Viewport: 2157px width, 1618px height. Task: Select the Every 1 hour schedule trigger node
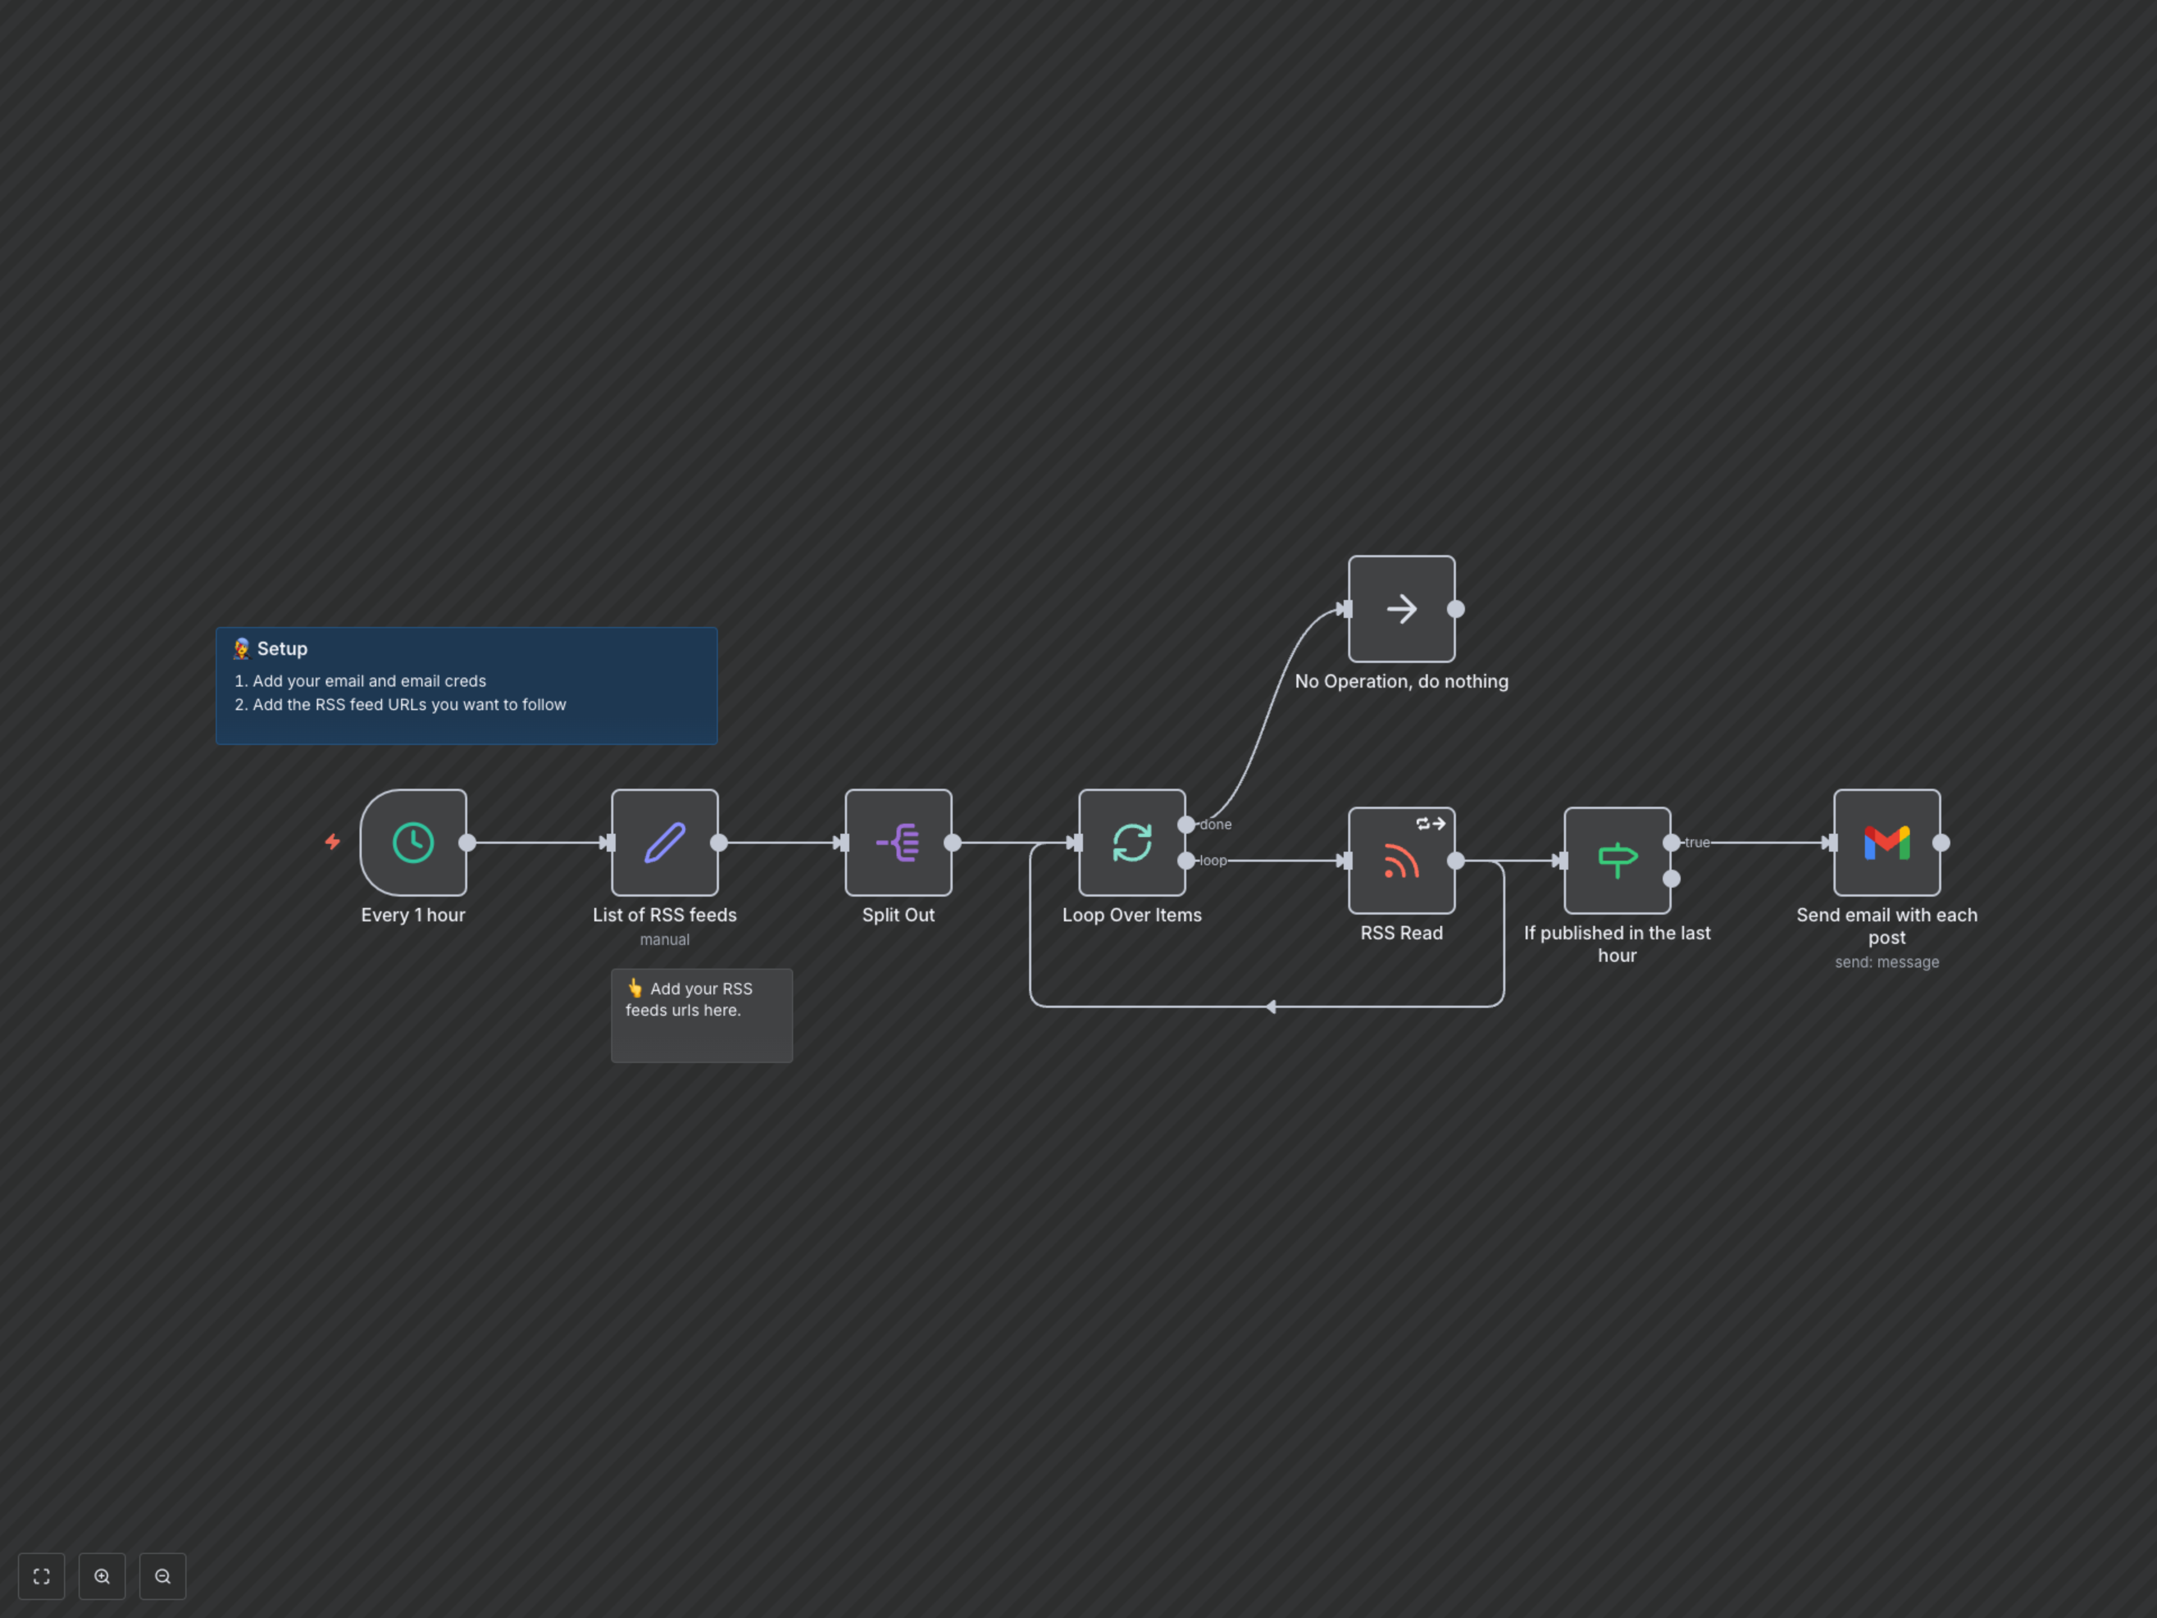[x=413, y=843]
